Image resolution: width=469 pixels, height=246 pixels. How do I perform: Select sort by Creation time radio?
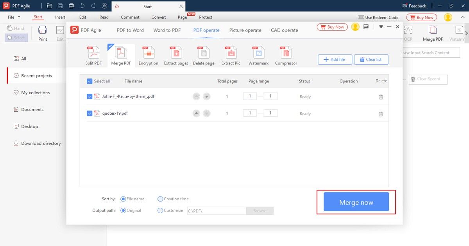coord(160,199)
